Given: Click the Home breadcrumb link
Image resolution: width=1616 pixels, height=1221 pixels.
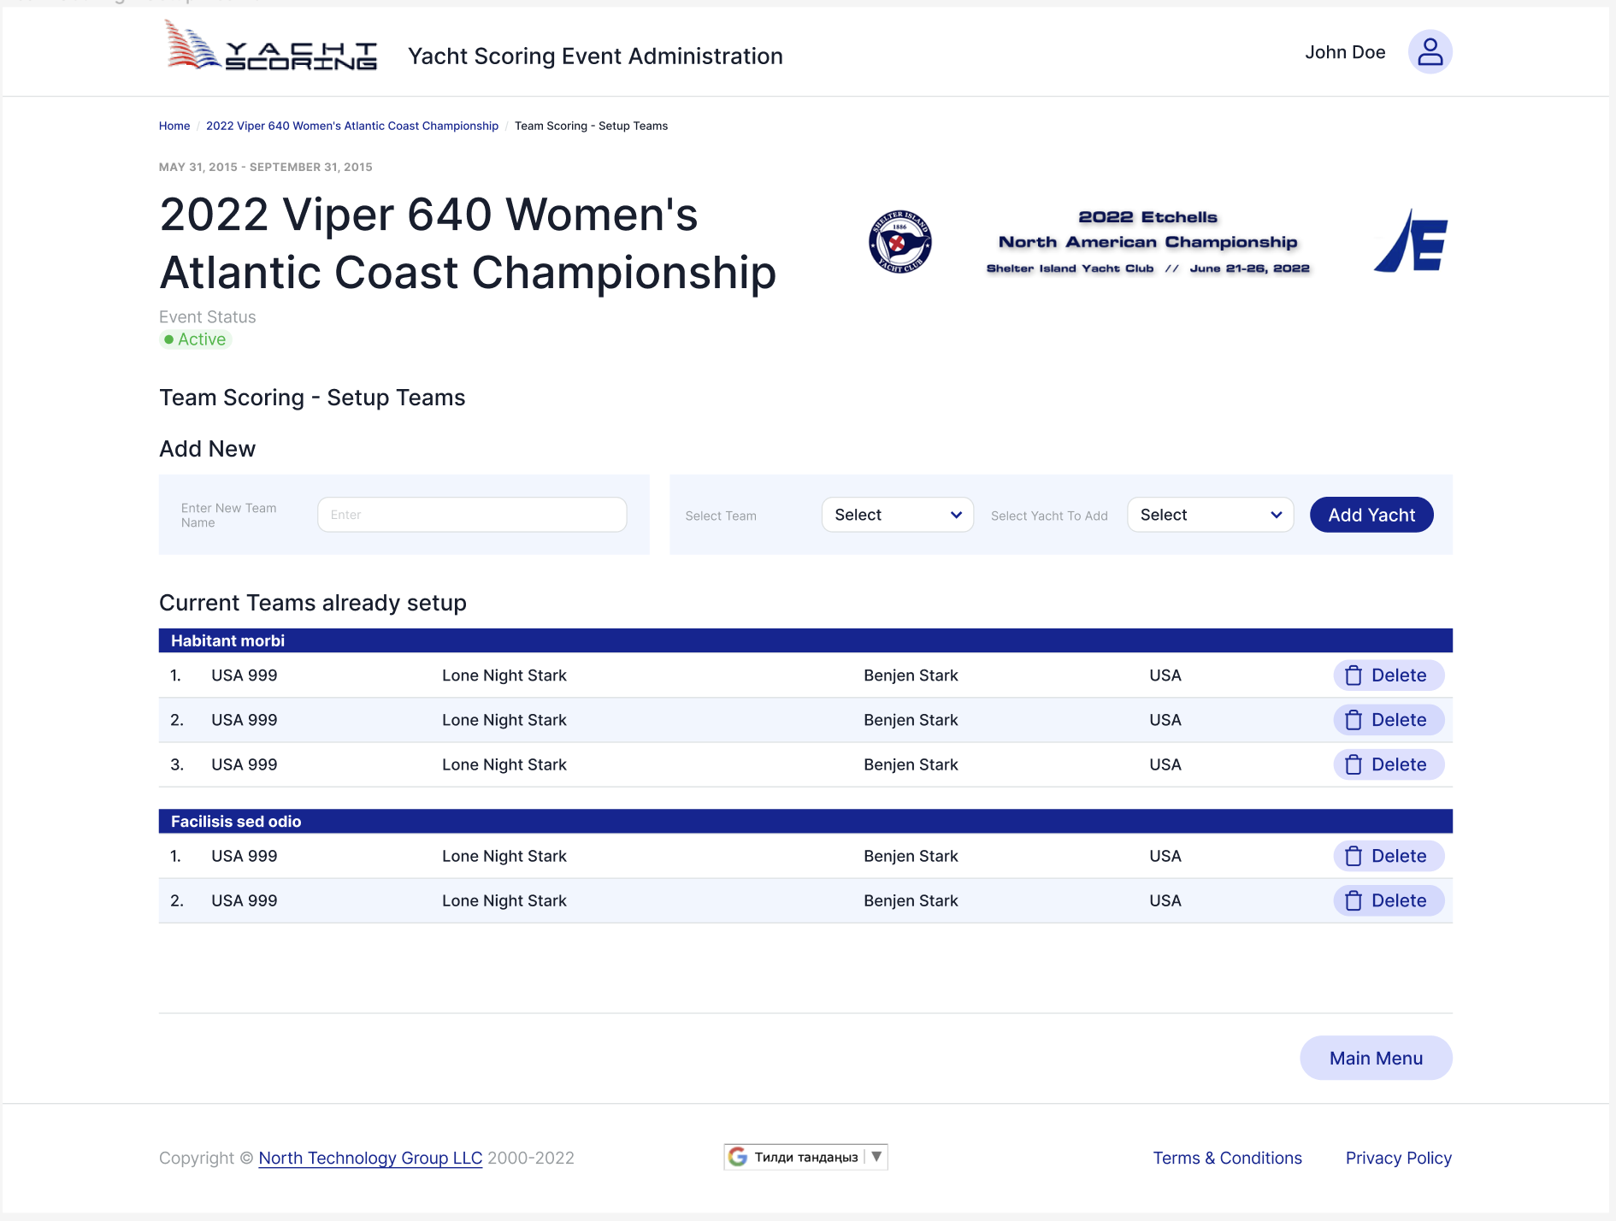Looking at the screenshot, I should (174, 126).
